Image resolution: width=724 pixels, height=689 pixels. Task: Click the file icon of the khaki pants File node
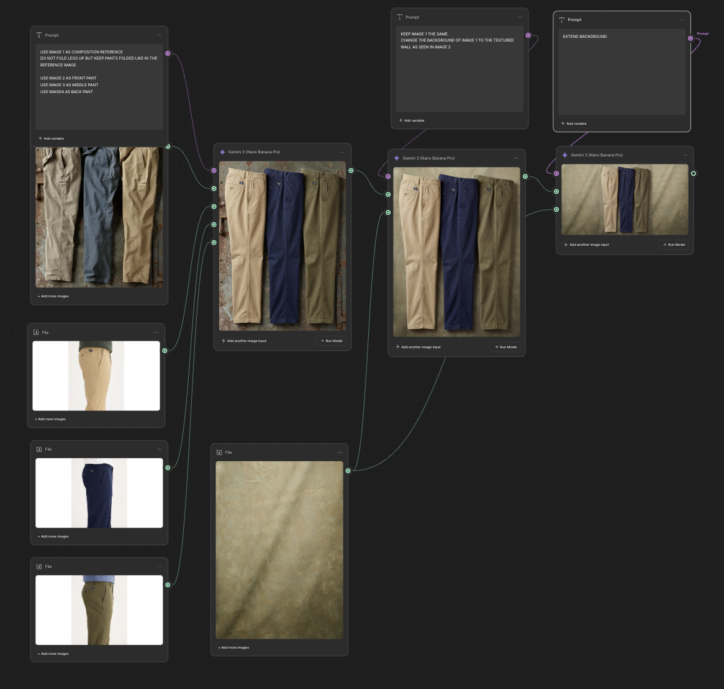[36, 332]
